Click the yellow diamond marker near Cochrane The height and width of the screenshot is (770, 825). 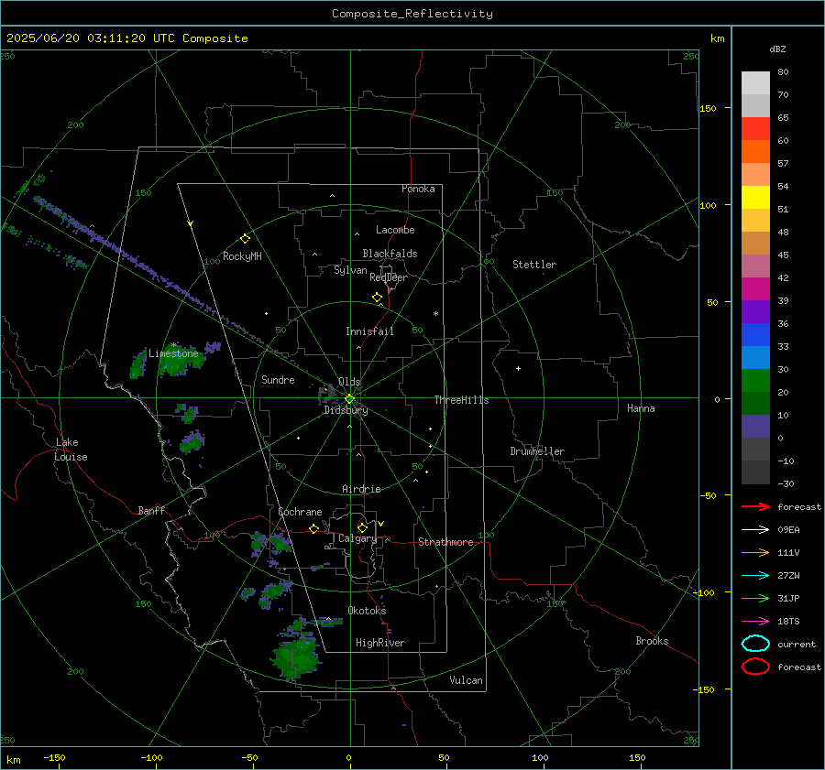(313, 529)
